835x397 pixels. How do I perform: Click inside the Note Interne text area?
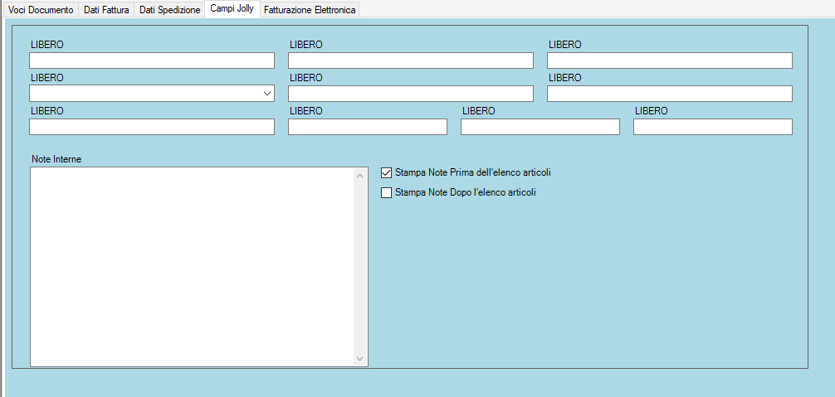(191, 265)
